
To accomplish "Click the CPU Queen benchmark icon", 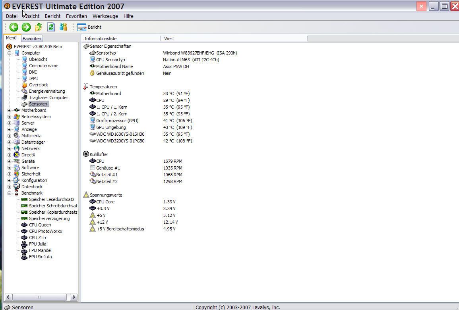I will 24,225.
